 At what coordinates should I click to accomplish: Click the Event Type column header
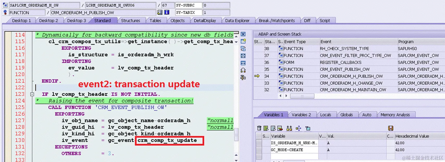(x=301, y=42)
